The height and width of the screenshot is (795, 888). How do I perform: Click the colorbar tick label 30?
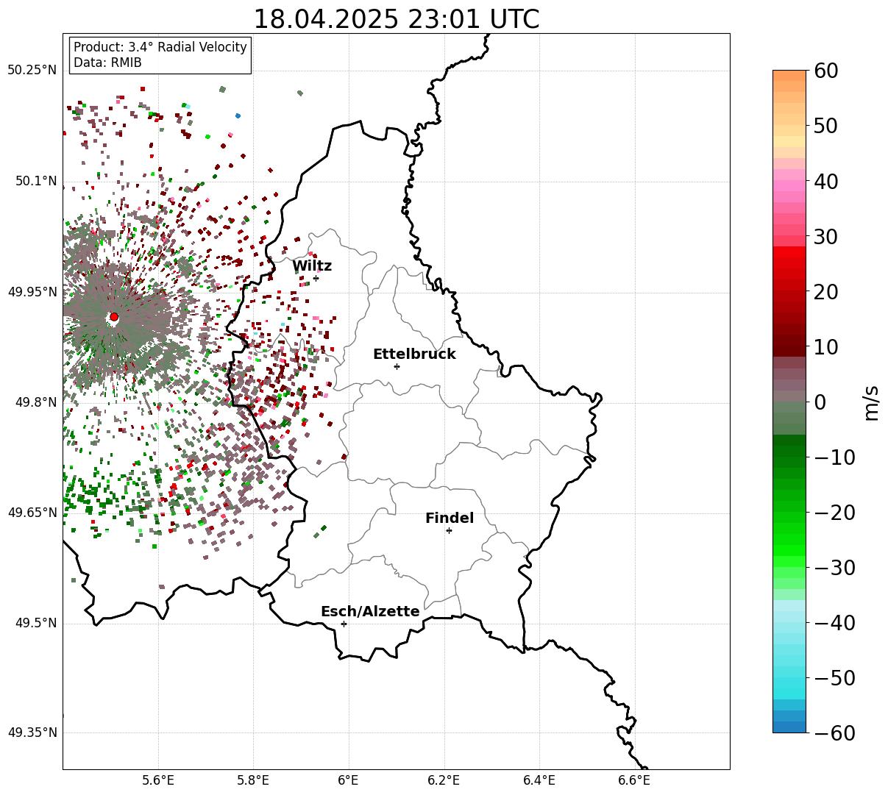(825, 237)
